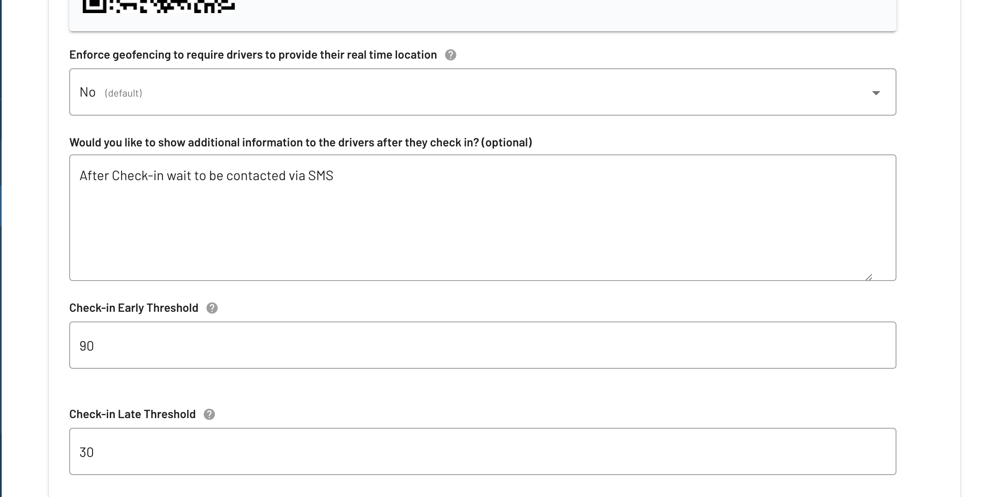Click the dark sidebar strip at left edge
The height and width of the screenshot is (497, 983).
point(1,248)
